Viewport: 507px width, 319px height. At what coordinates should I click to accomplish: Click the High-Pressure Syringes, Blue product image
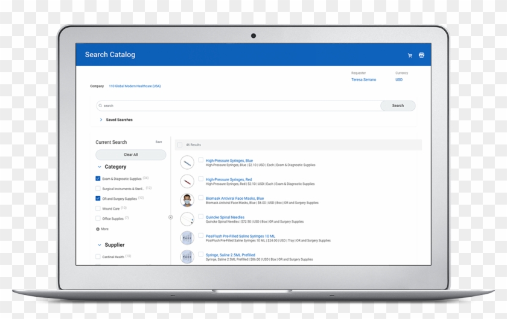coord(187,162)
